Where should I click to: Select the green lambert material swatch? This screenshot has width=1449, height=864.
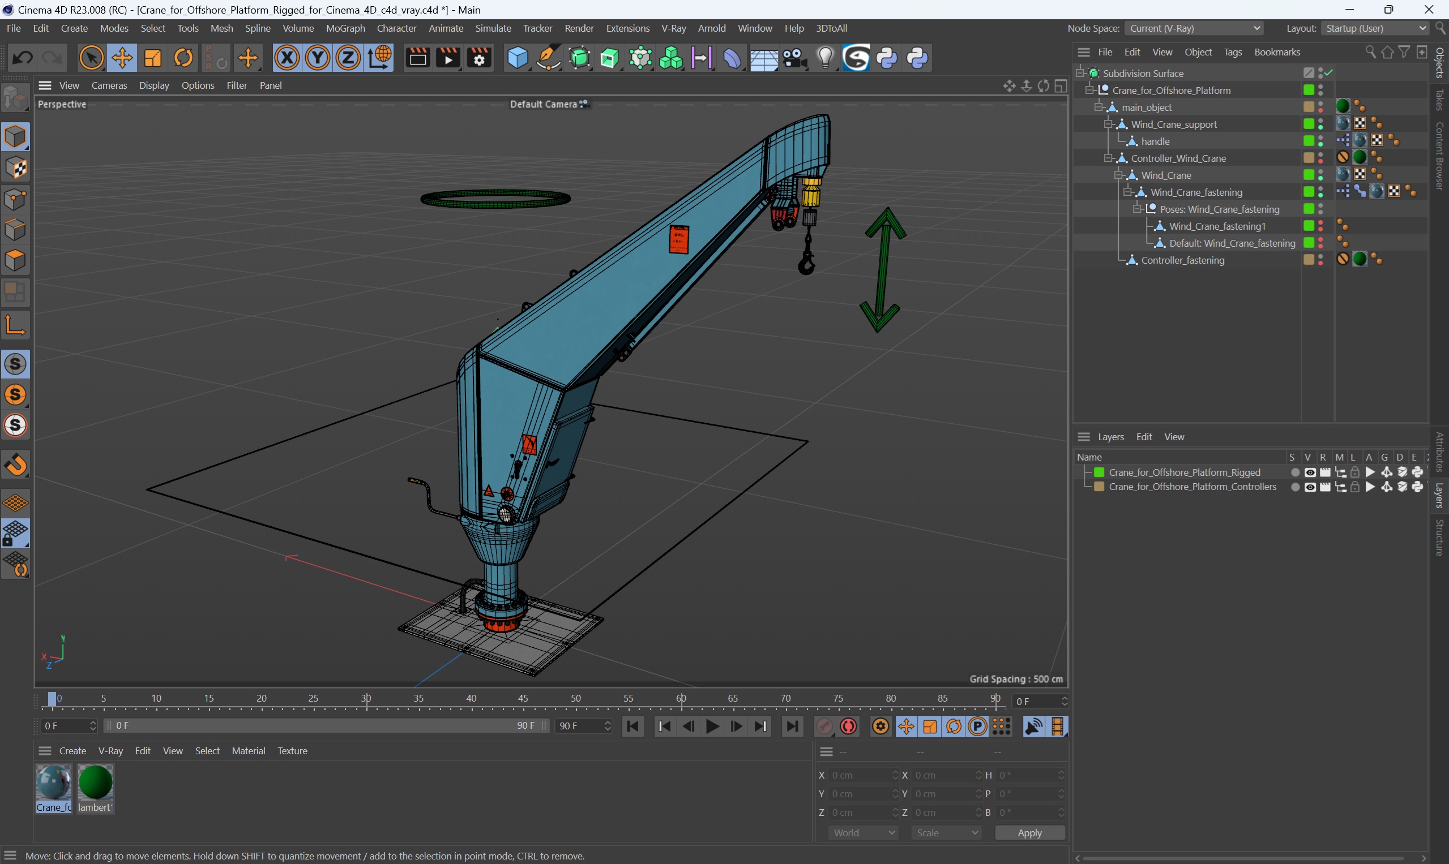click(x=95, y=788)
